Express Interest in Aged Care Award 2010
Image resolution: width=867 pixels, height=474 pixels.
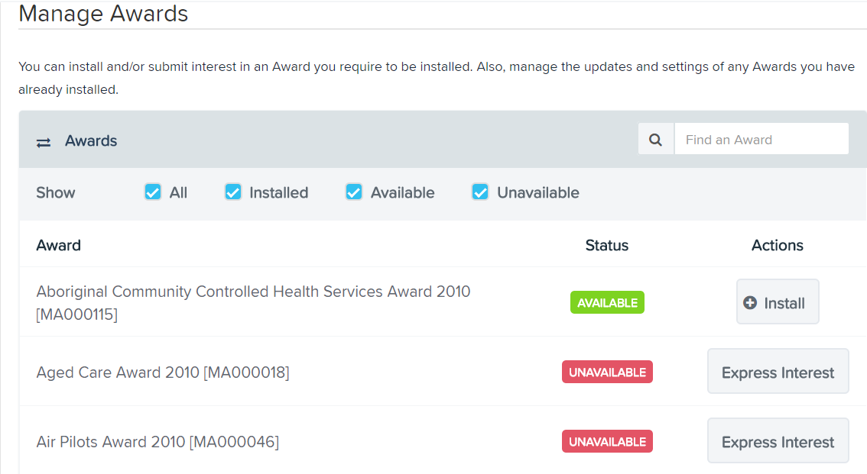pyautogui.click(x=778, y=372)
